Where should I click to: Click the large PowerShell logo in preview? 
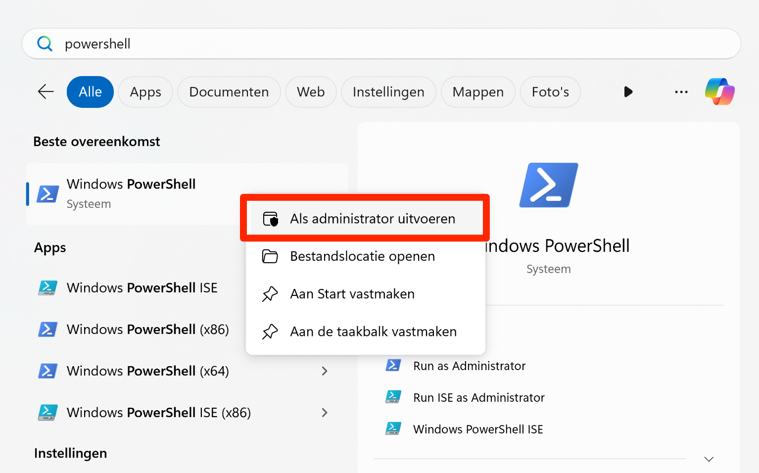[x=549, y=185]
